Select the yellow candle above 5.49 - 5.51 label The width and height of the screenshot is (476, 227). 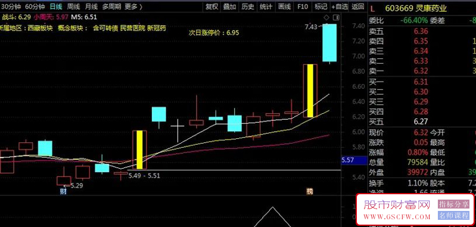(139, 150)
